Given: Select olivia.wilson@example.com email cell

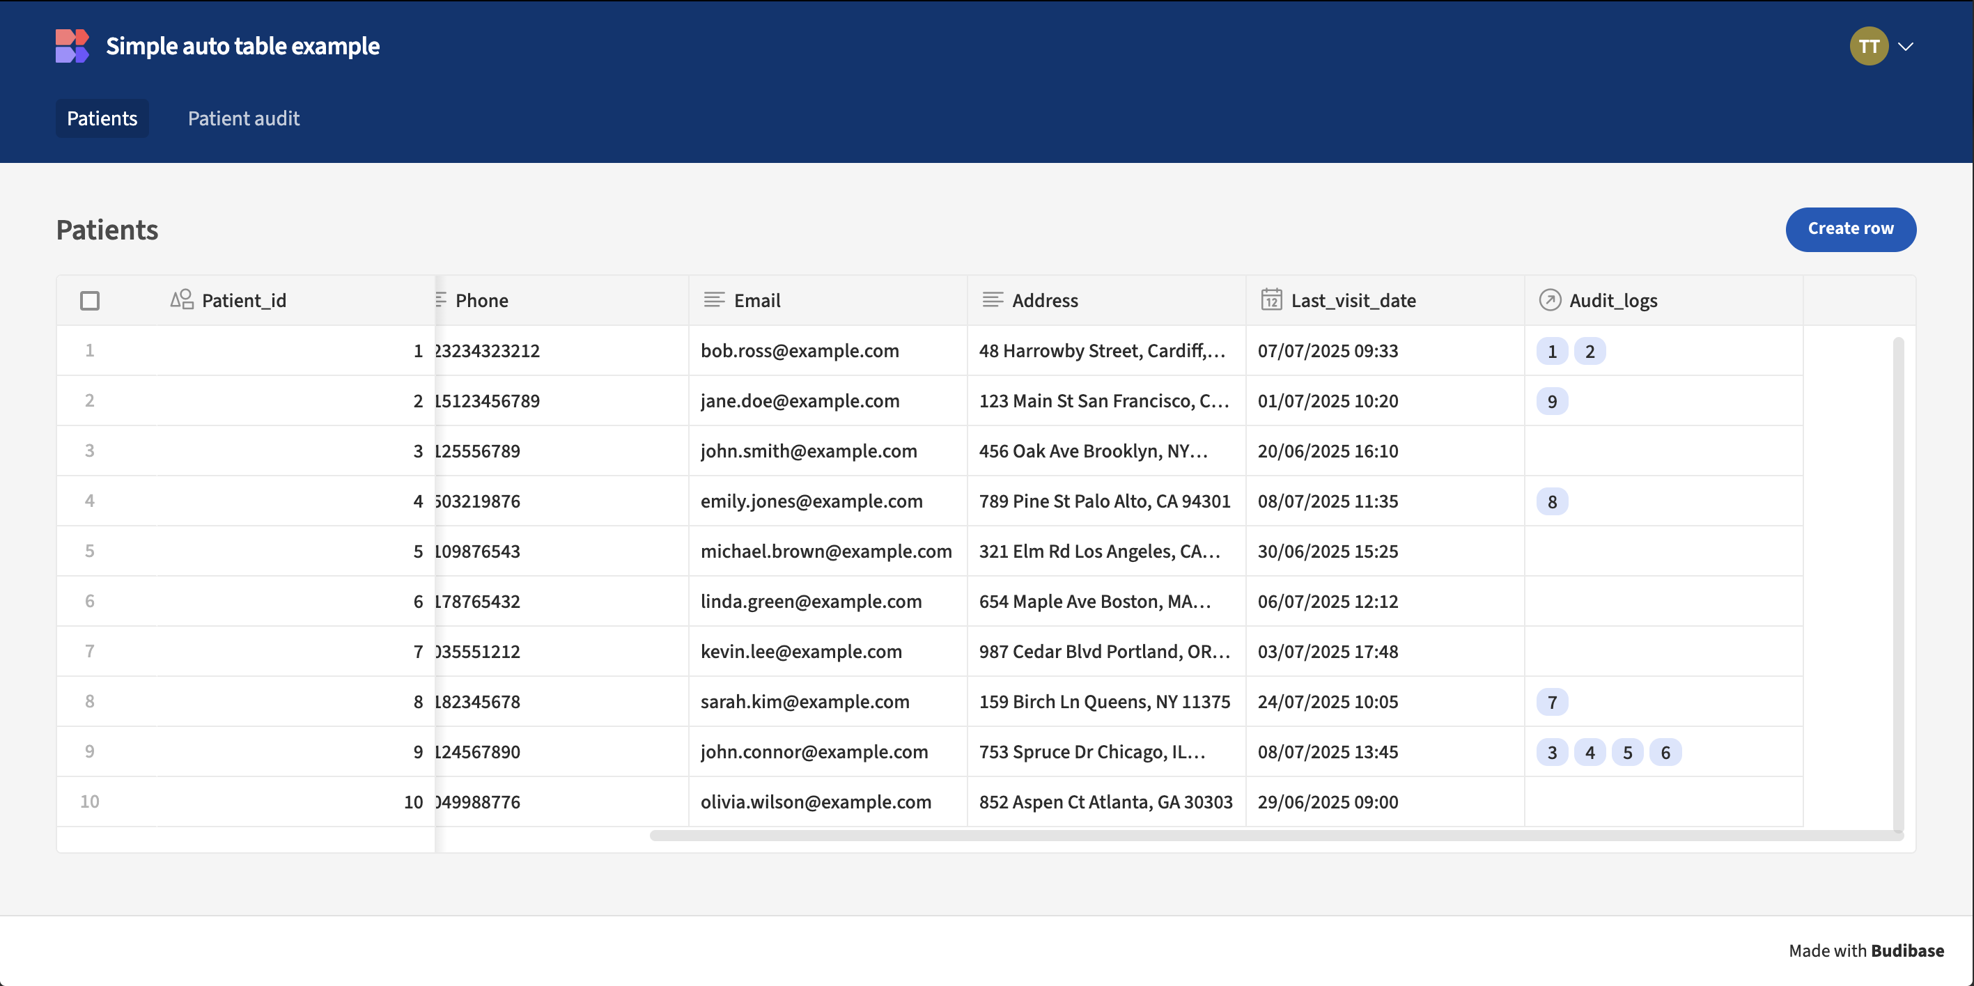Looking at the screenshot, I should point(827,802).
